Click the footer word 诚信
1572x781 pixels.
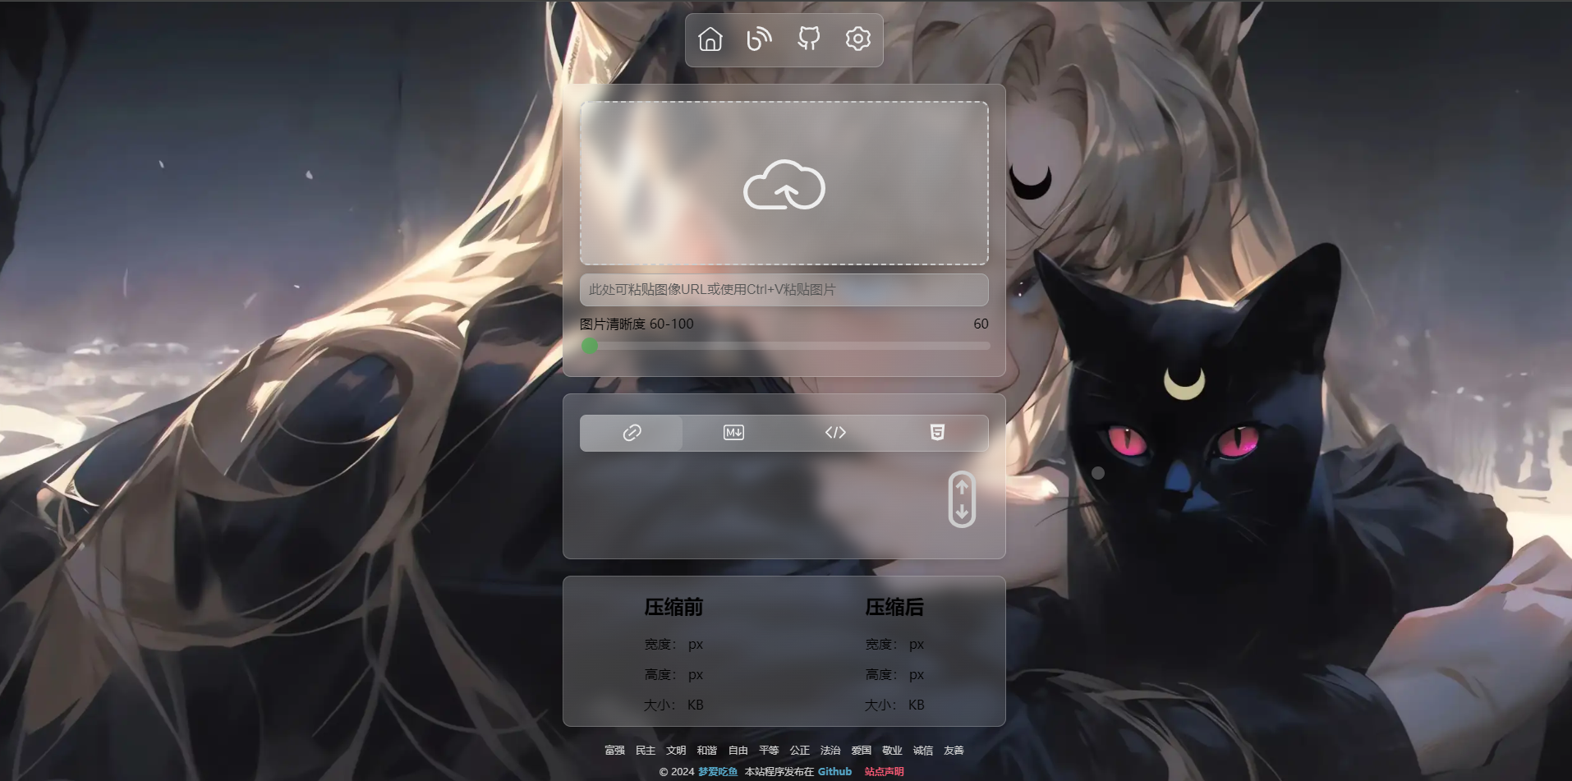[x=923, y=751]
